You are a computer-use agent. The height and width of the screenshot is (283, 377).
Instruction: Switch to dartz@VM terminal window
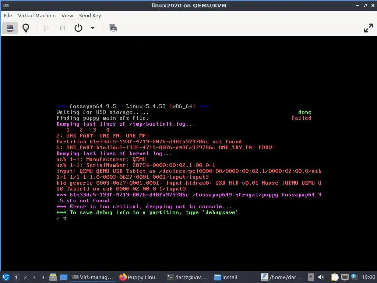pos(187,277)
